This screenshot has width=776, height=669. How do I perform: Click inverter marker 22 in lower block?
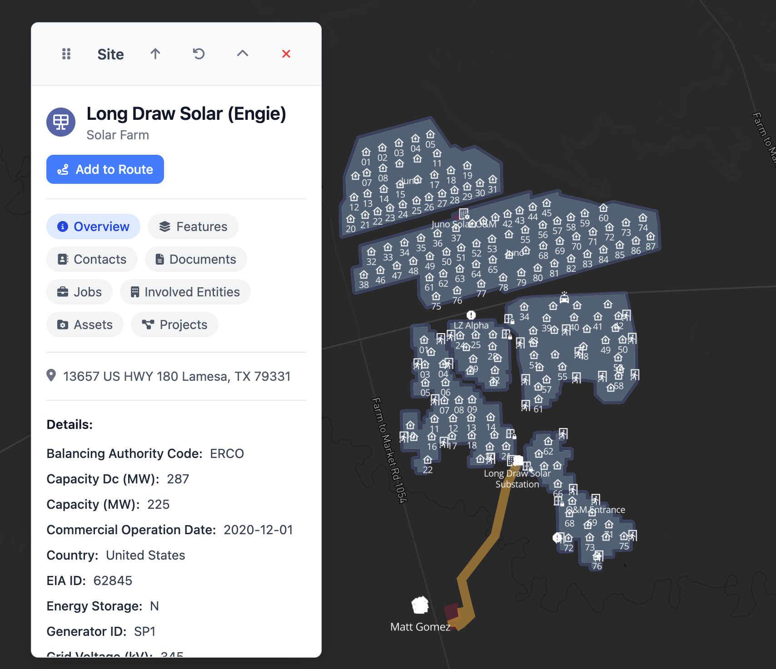coord(428,460)
